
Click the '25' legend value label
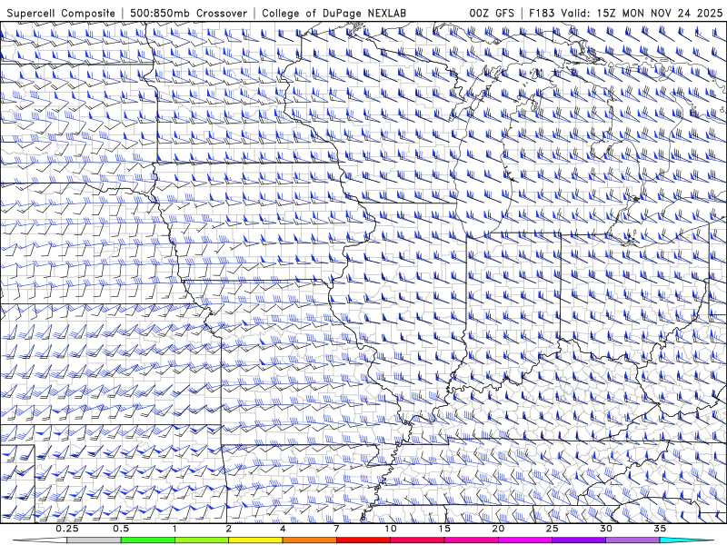pyautogui.click(x=553, y=529)
